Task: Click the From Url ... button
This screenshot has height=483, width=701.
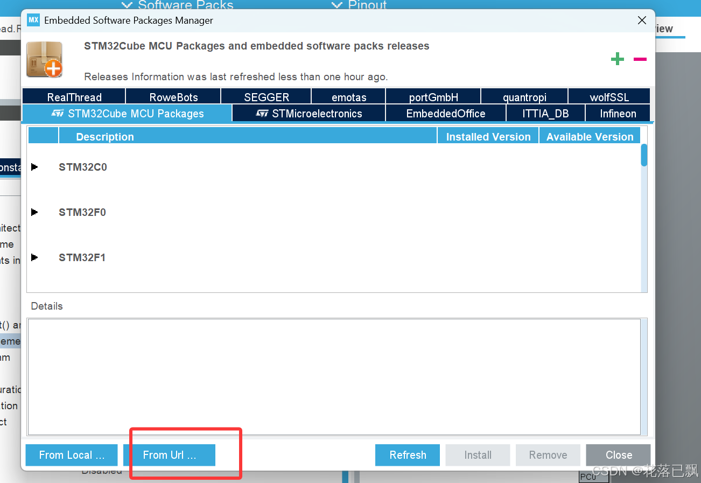Action: pyautogui.click(x=169, y=455)
